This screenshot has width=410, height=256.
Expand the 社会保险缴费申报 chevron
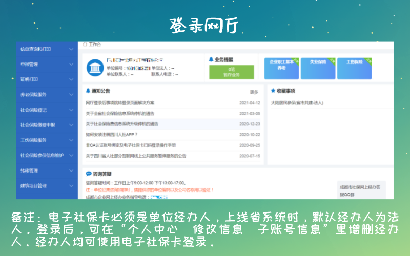click(x=71, y=125)
